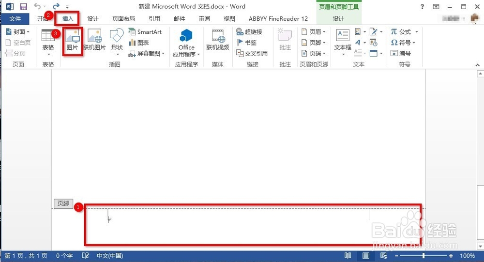Image resolution: width=484 pixels, height=262 pixels.
Task: Open the Customize Quick Access Toolbar arrow
Action: click(67, 7)
